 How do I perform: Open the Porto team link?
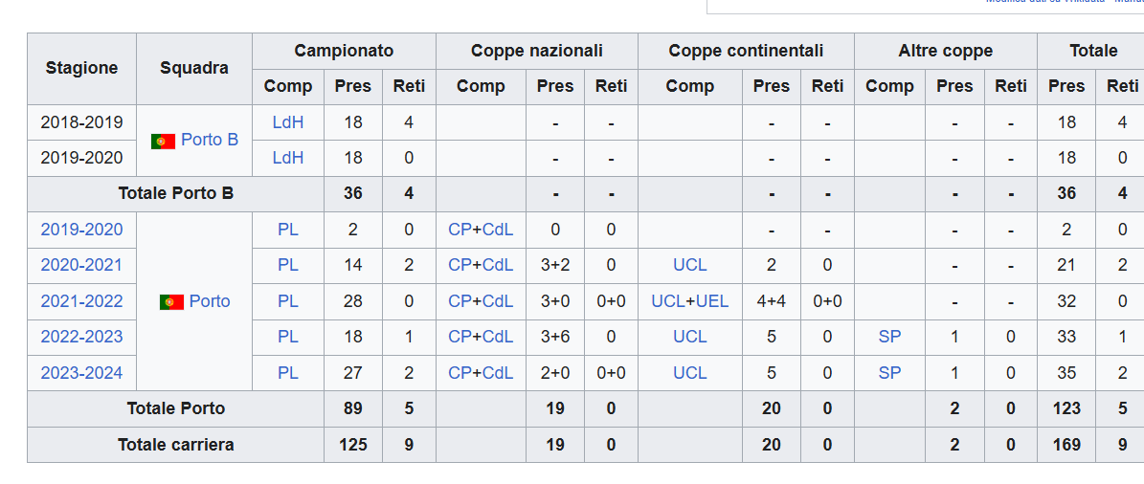click(x=210, y=301)
